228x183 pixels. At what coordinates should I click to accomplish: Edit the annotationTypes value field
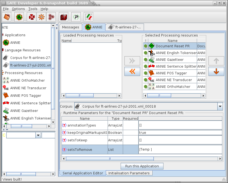180,125
